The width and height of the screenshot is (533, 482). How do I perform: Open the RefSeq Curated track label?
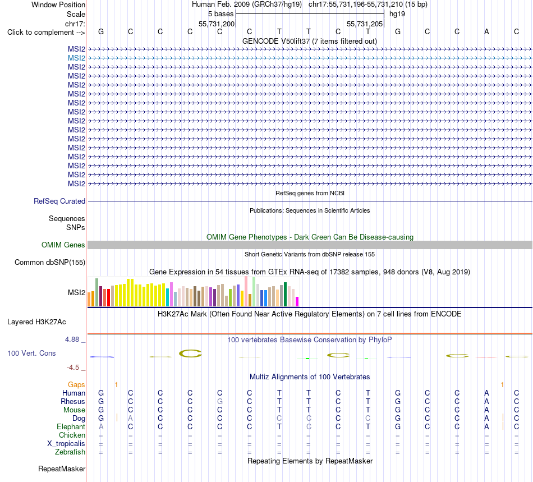59,201
